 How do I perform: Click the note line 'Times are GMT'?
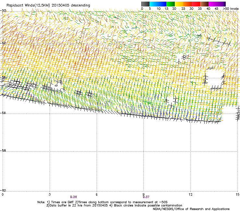coord(63,202)
